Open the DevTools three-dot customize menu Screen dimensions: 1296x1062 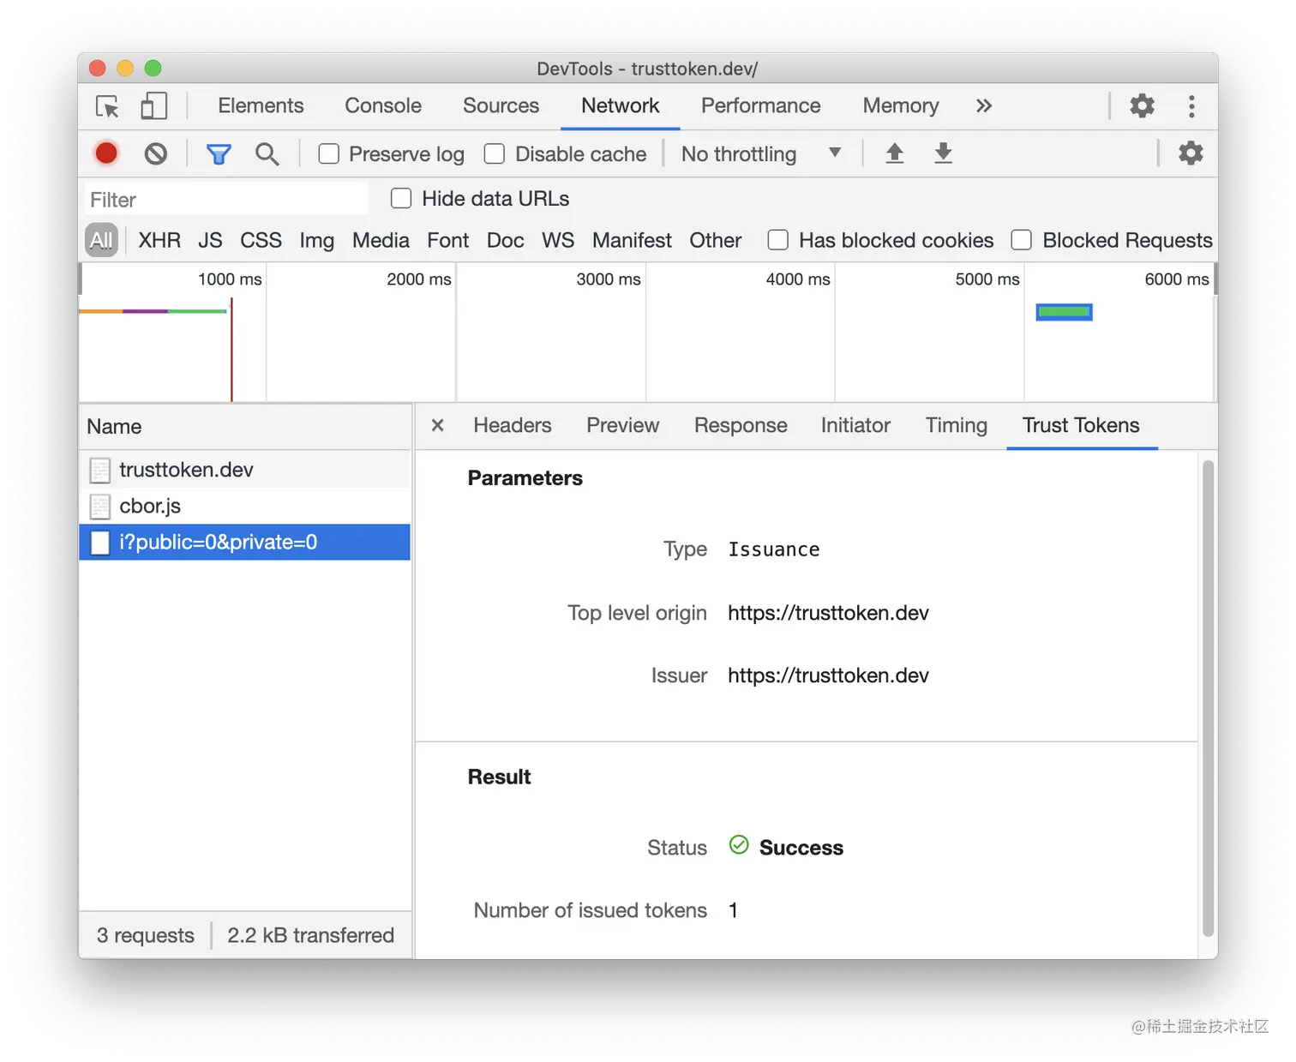[x=1191, y=106]
